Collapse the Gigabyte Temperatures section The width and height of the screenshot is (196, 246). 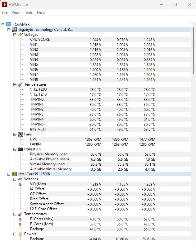click(x=15, y=85)
